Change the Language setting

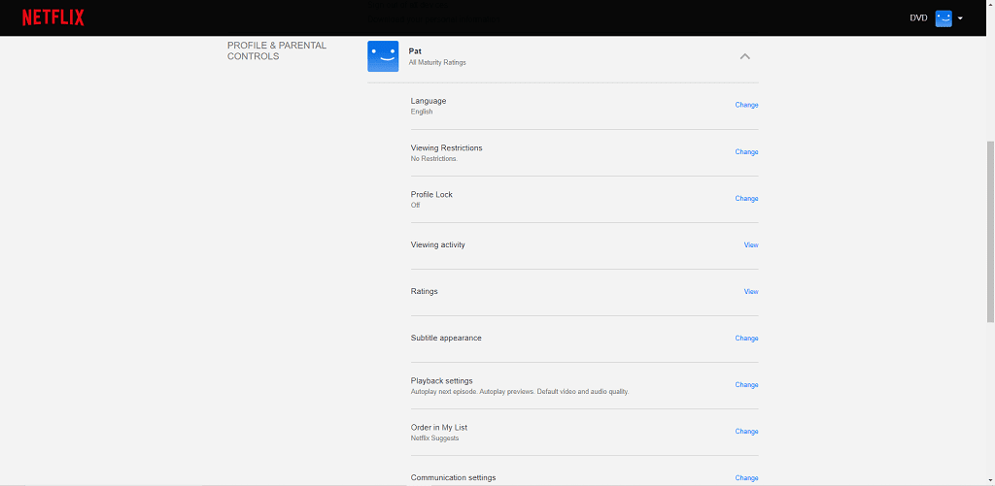pos(746,105)
